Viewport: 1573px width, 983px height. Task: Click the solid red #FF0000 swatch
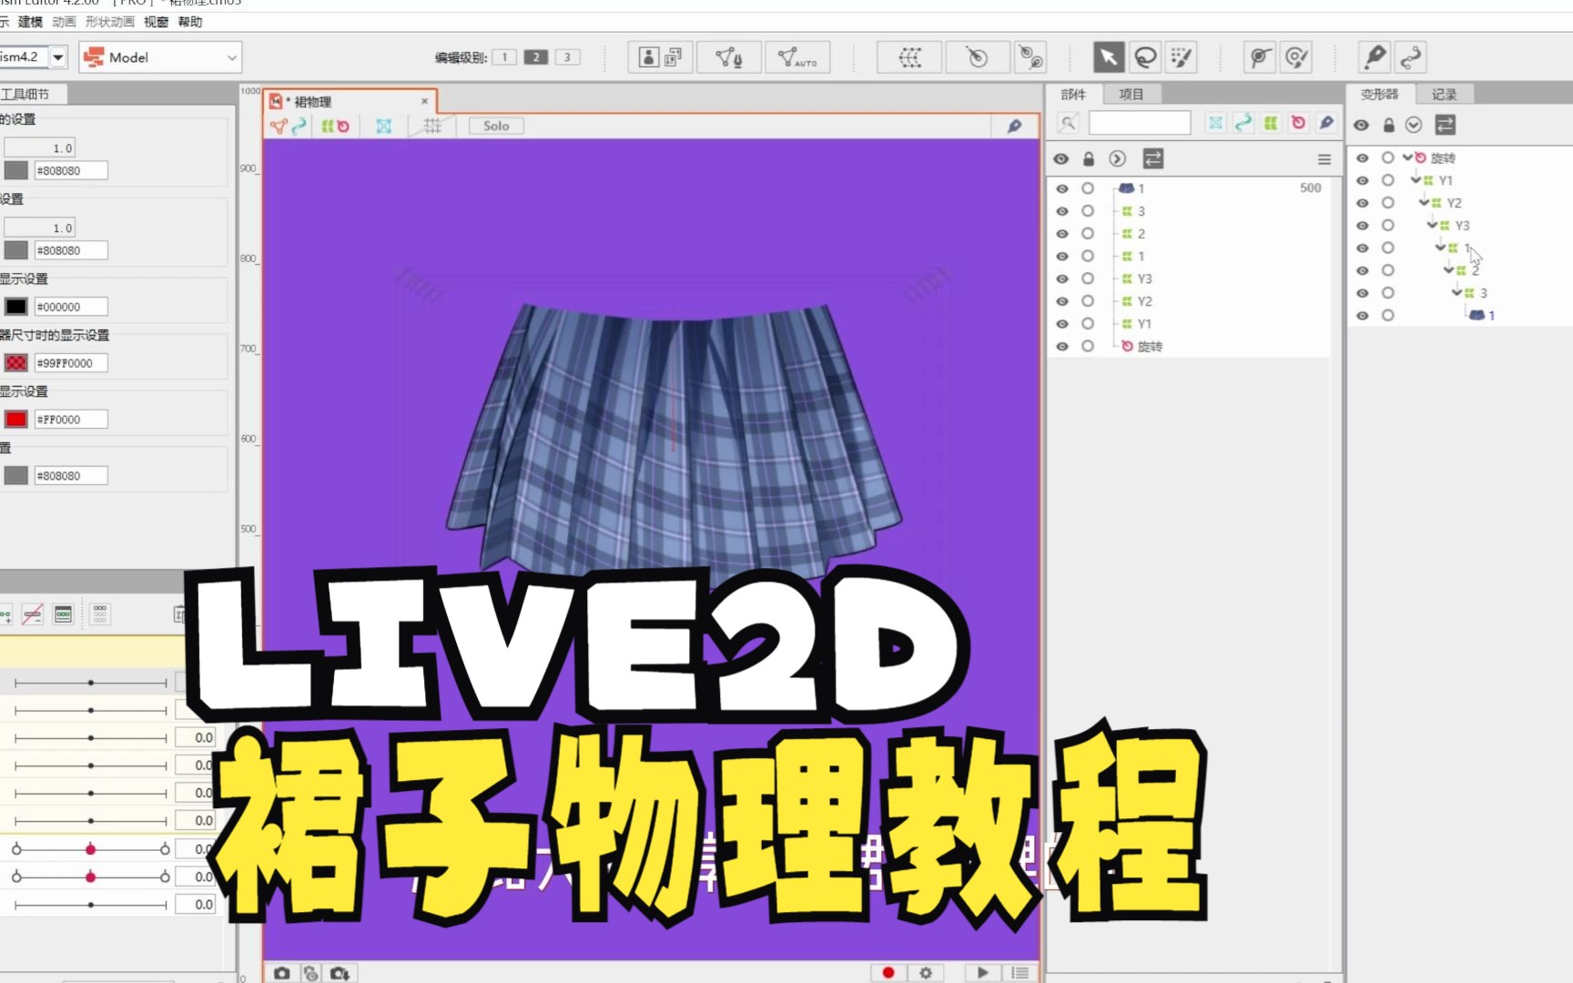[x=16, y=420]
